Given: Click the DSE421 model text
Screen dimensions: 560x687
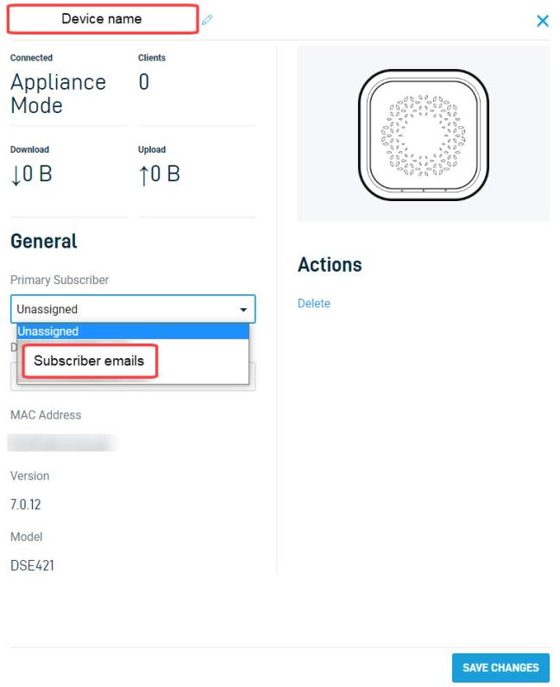Looking at the screenshot, I should click(x=32, y=565).
